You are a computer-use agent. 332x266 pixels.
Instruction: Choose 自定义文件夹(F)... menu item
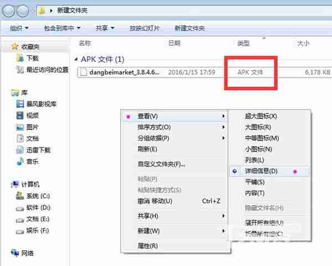click(x=175, y=164)
